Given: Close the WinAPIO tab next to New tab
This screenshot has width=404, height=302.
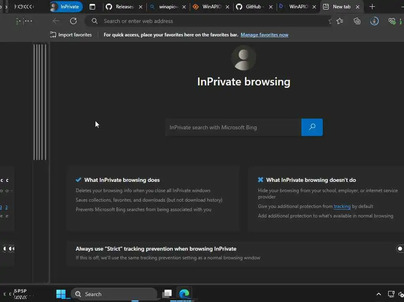Looking at the screenshot, I should 314,7.
